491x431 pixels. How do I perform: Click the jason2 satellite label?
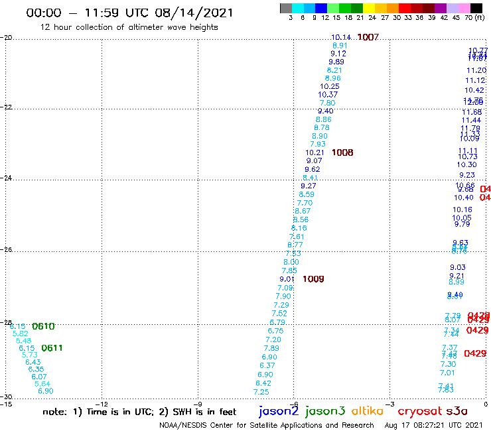click(279, 411)
